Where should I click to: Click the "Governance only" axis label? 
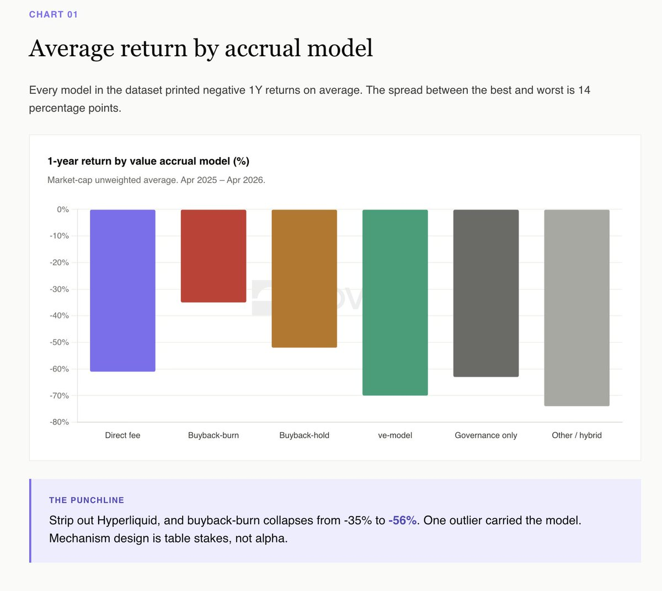[x=486, y=436]
